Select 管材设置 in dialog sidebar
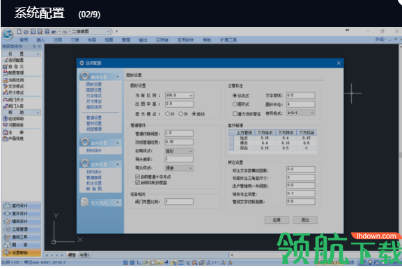402x269 pixels. click(94, 124)
